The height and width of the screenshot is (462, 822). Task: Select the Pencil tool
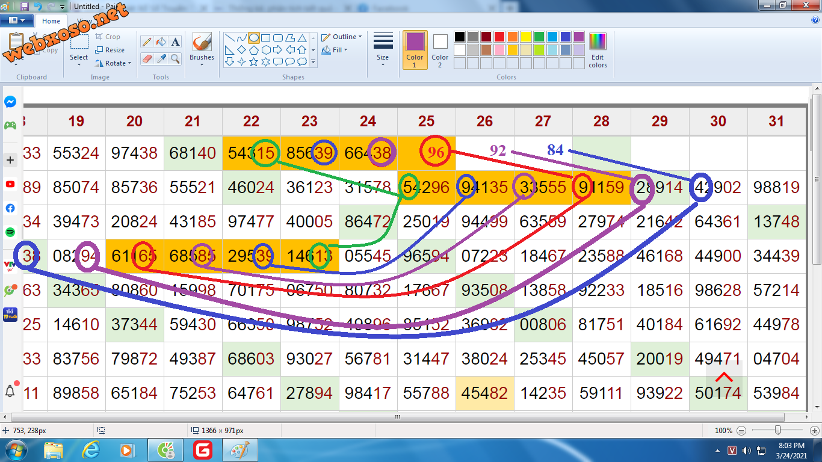(146, 42)
